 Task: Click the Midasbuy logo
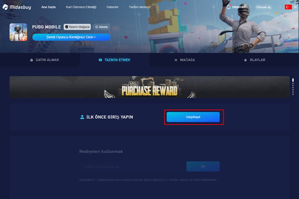[17, 7]
